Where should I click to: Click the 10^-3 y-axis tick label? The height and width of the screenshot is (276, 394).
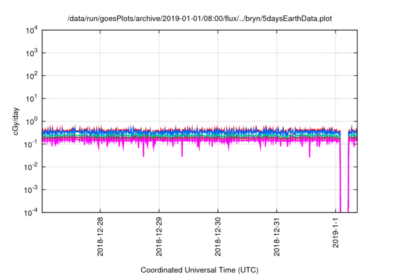click(31, 190)
